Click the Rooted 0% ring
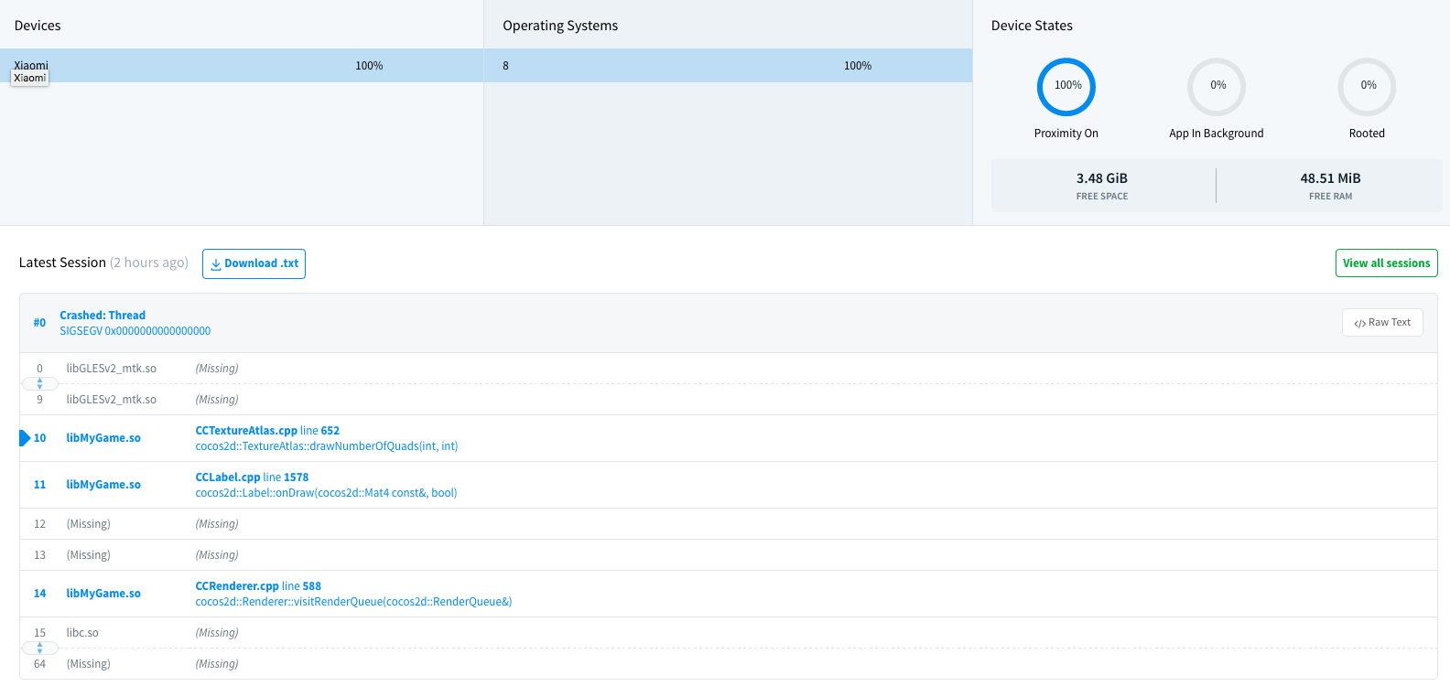This screenshot has height=697, width=1450. click(1367, 86)
